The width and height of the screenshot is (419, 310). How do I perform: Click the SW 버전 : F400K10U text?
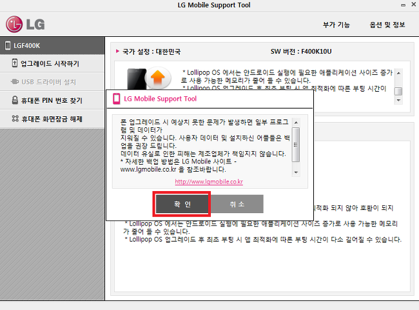[301, 52]
